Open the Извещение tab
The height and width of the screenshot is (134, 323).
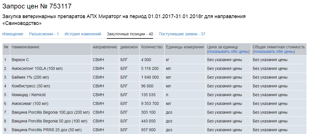point(13,34)
